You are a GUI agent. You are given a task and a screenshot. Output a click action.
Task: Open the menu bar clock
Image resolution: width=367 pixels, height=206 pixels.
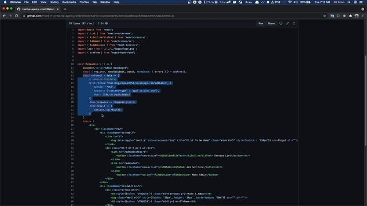(x=322, y=2)
